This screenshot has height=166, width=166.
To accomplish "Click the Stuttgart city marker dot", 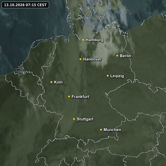I will [74, 119].
